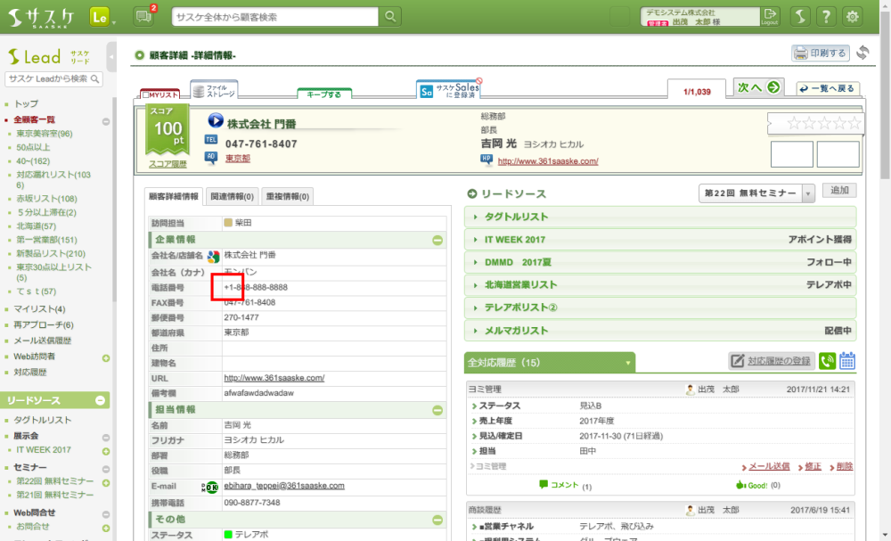Open the chat notifications icon with badge
Image resolution: width=891 pixels, height=541 pixels.
coord(144,16)
